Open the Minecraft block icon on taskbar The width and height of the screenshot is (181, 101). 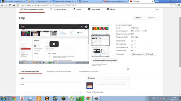(x=63, y=98)
